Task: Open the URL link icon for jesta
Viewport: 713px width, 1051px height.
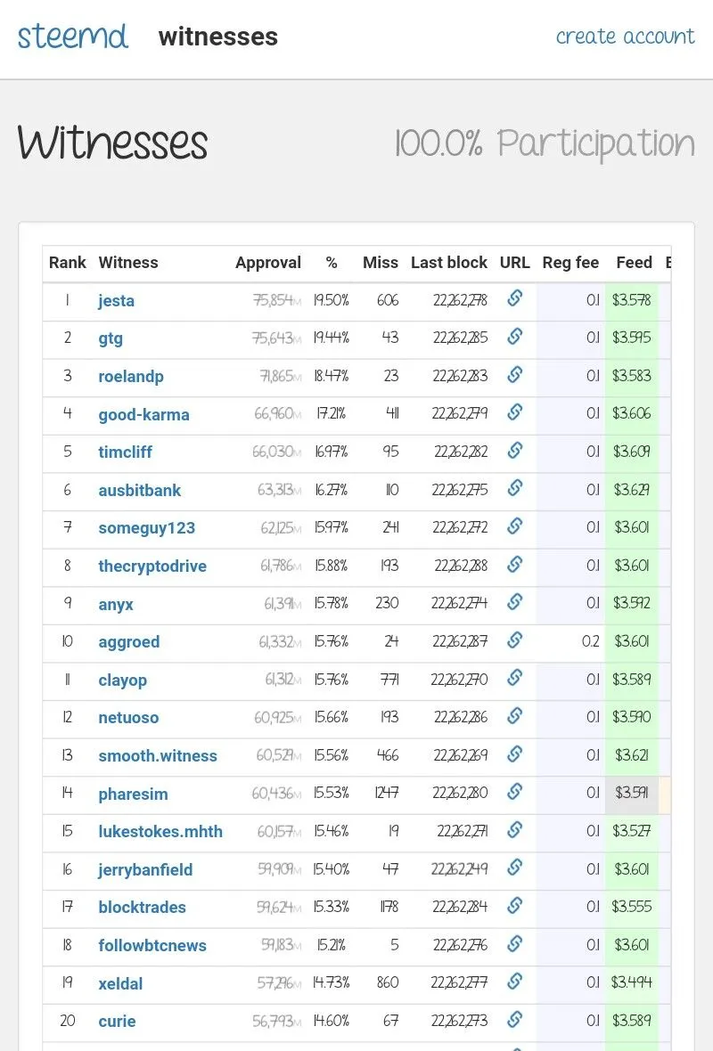Action: (514, 297)
